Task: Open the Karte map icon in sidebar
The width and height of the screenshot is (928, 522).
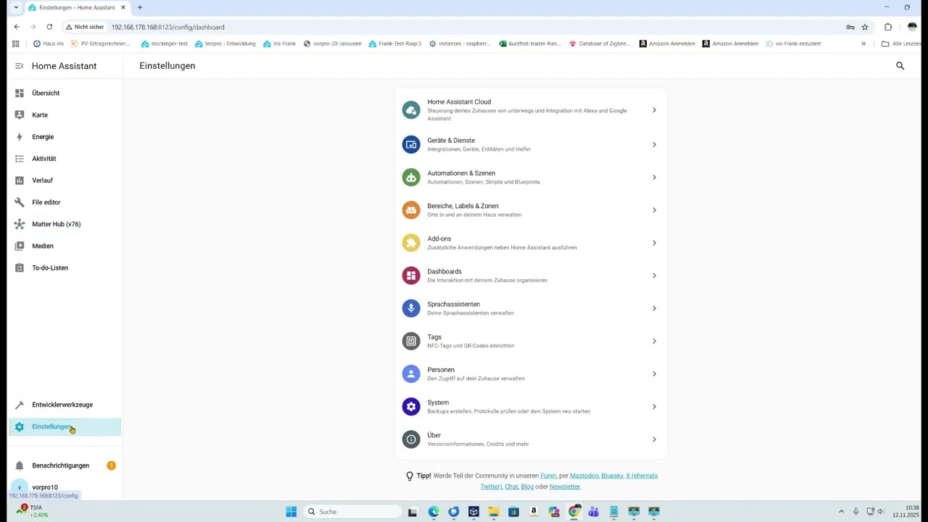Action: (20, 115)
